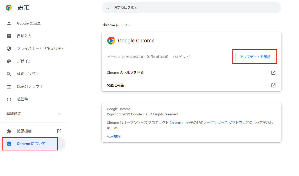Click the 起動時 power icon
299x176 pixels.
(x=9, y=99)
